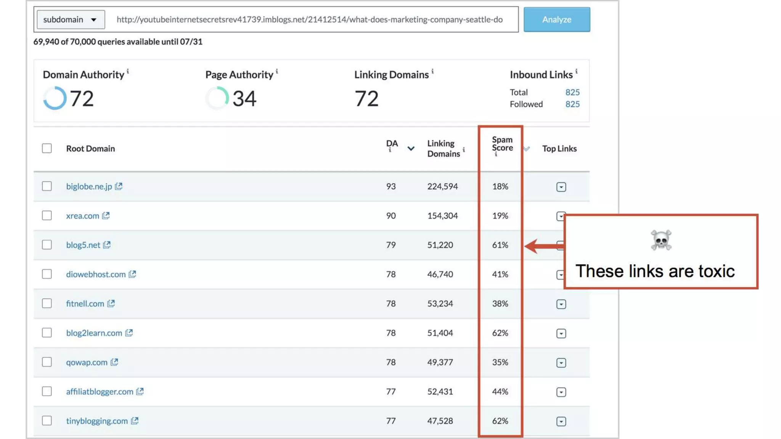Image resolution: width=781 pixels, height=439 pixels.
Task: Expand Top Links for biglobe.ne.jp
Action: [561, 187]
